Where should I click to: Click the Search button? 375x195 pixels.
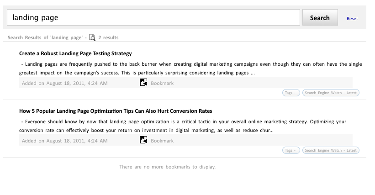320,17
